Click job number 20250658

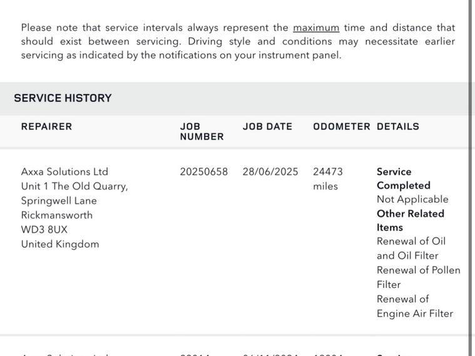(203, 172)
